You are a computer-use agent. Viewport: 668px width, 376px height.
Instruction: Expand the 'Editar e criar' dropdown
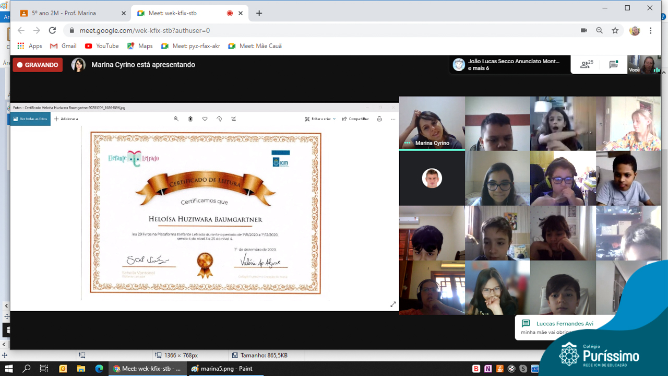click(x=320, y=119)
